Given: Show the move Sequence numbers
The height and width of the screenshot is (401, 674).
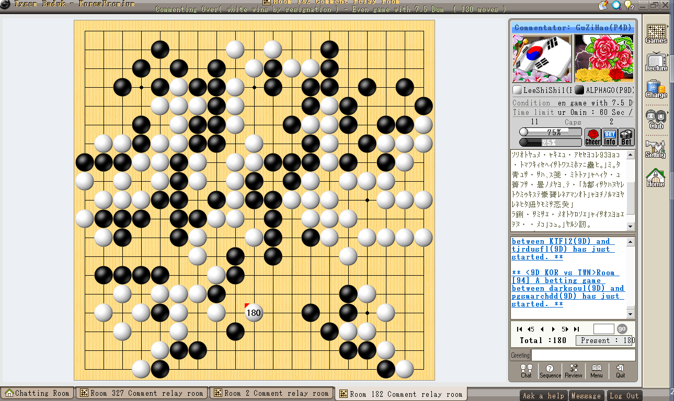Looking at the screenshot, I should [x=550, y=371].
